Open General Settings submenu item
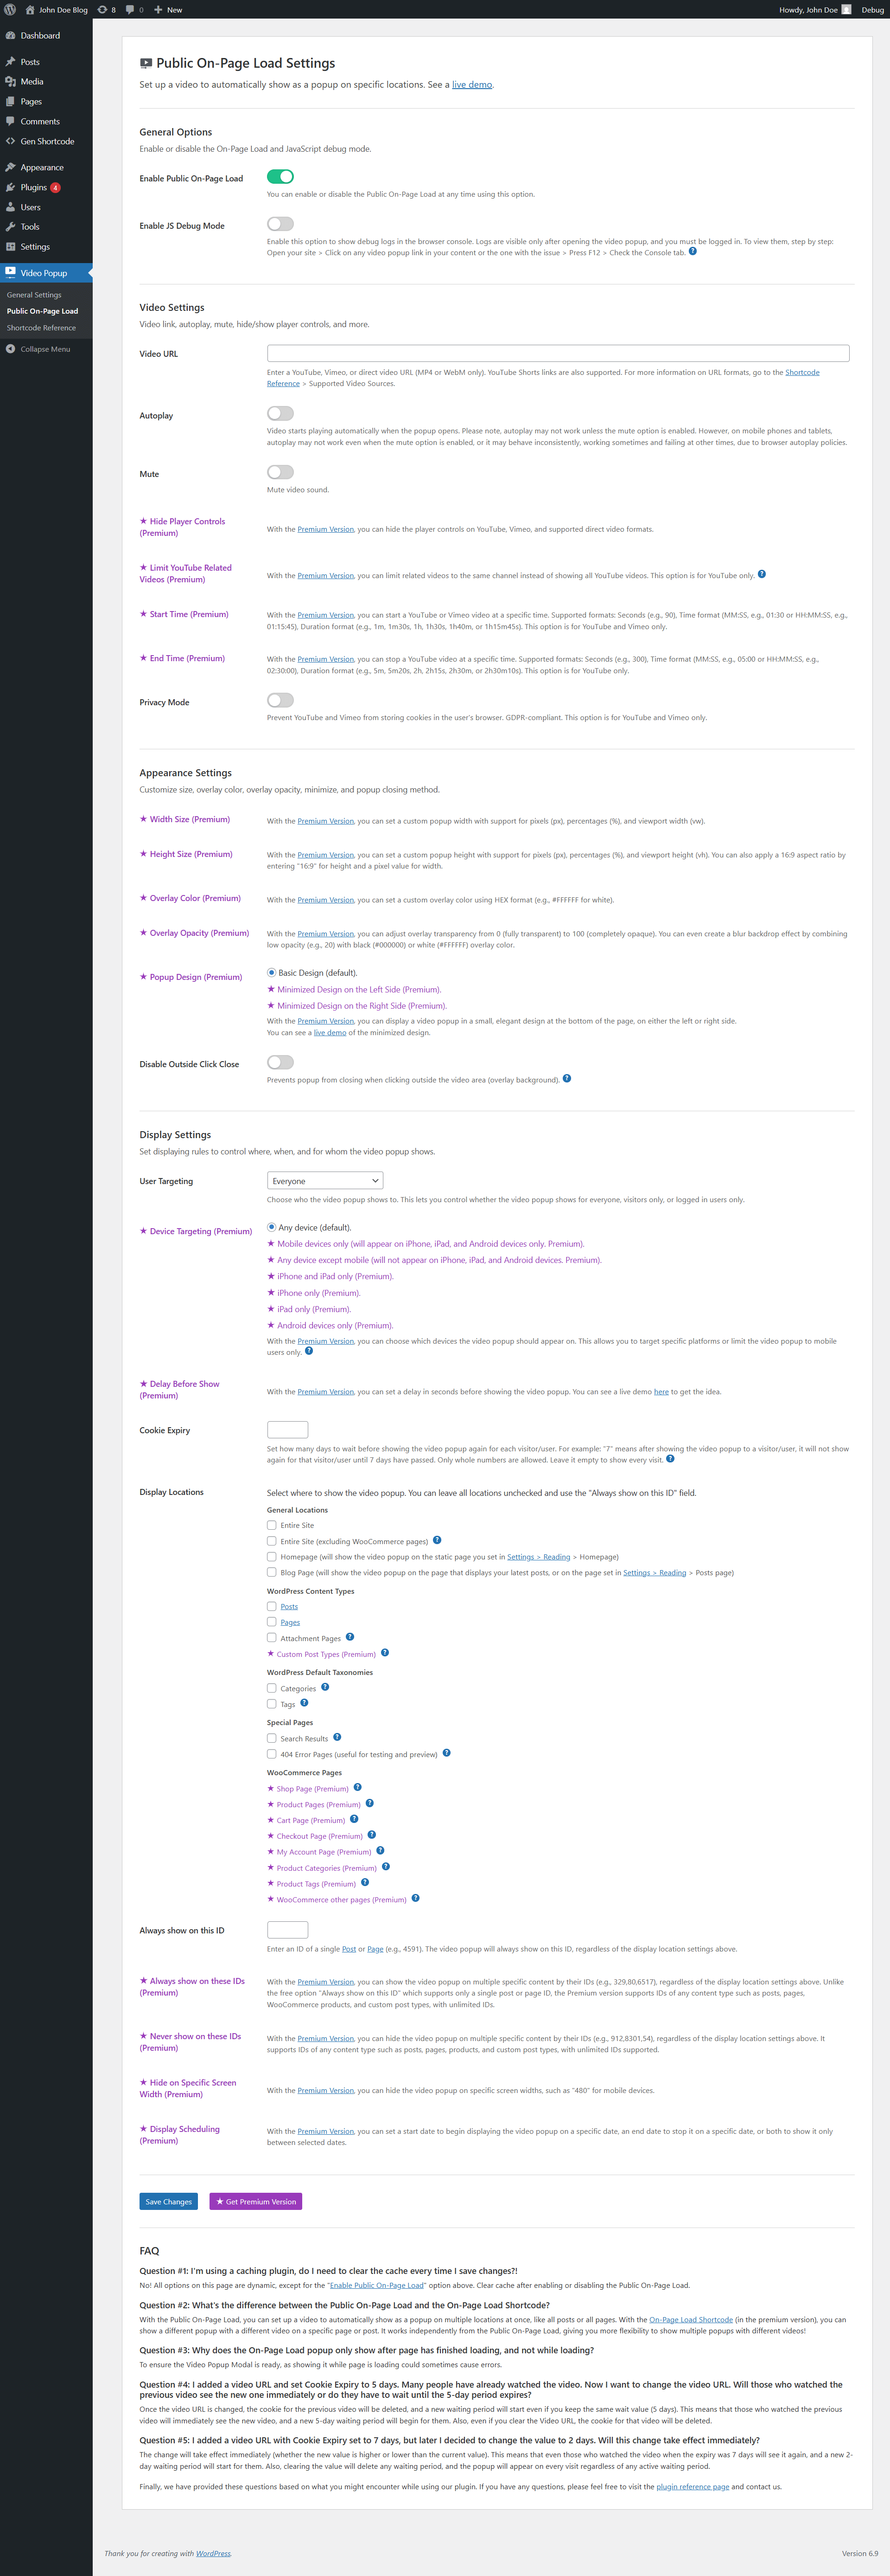890x2576 pixels. (x=34, y=295)
